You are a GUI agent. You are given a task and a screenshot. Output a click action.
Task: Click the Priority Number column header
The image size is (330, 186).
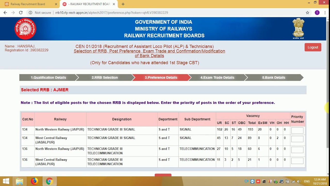[298, 119]
